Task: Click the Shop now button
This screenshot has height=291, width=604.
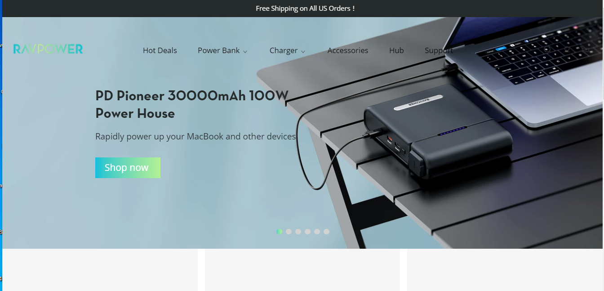Action: tap(128, 168)
